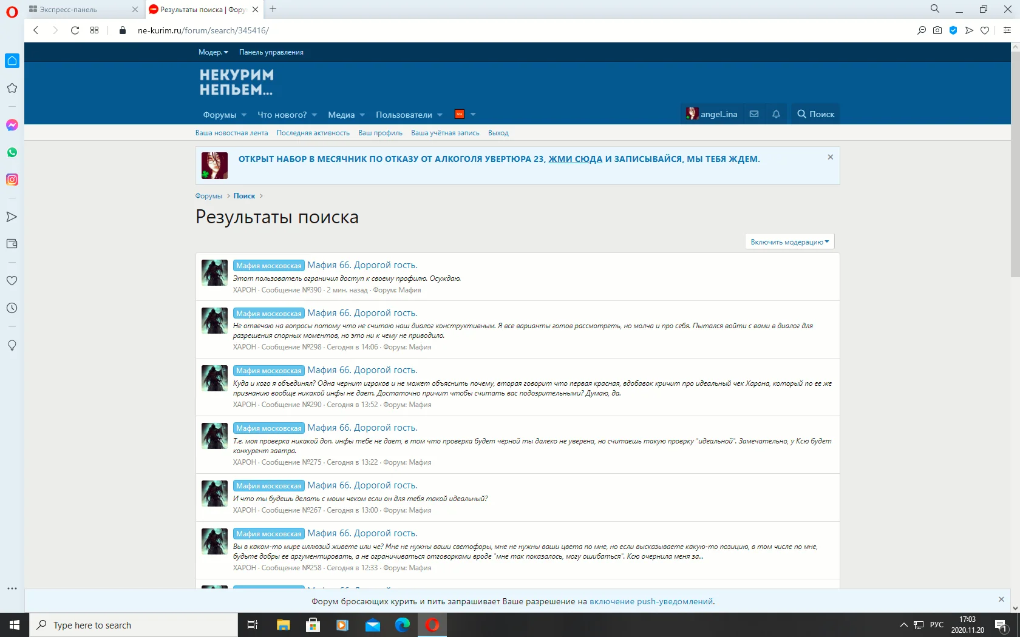Open the forum search with the Поиск magnifier
This screenshot has height=637, width=1020.
pos(815,113)
